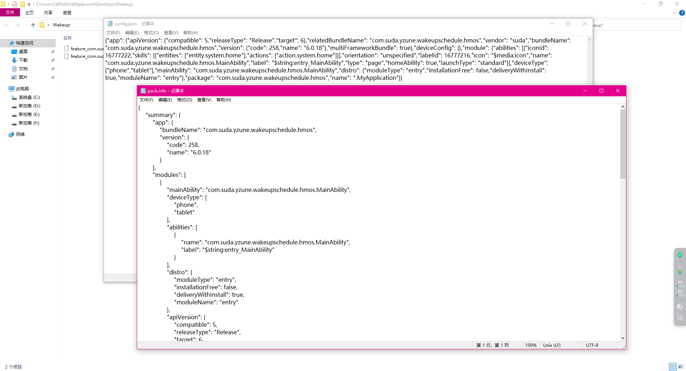Click the new folder icon in title bar

(x=23, y=4)
